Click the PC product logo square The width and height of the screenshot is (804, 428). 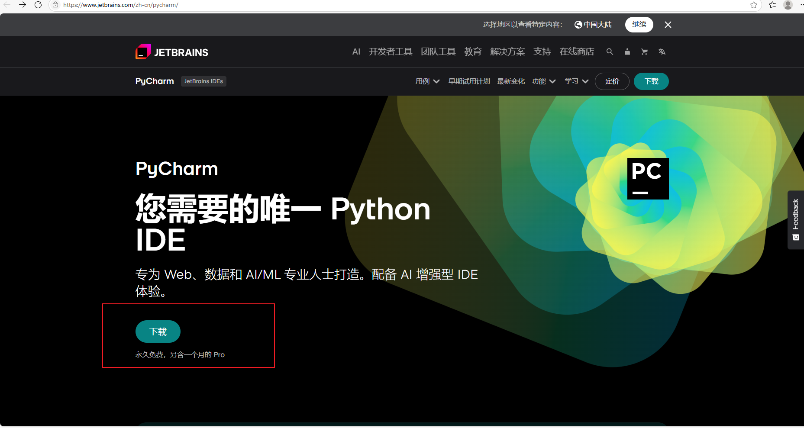648,178
